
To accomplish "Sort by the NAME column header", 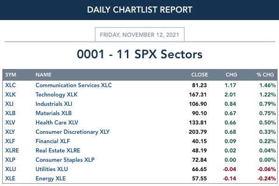I will click(x=43, y=75).
